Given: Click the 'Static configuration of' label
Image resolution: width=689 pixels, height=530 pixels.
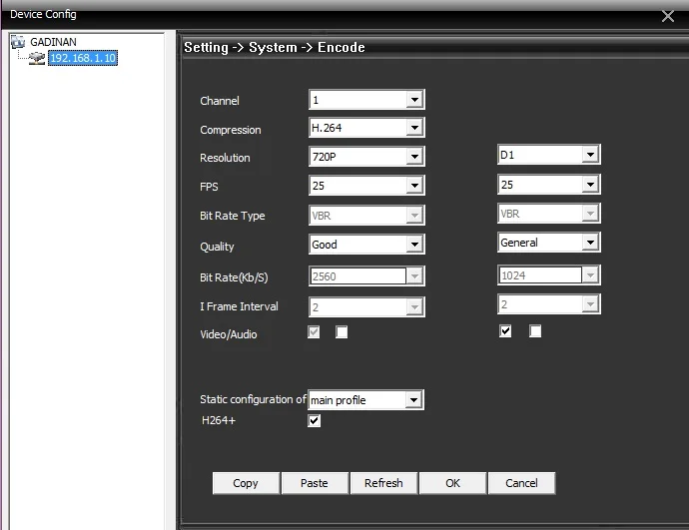Looking at the screenshot, I should coord(253,399).
